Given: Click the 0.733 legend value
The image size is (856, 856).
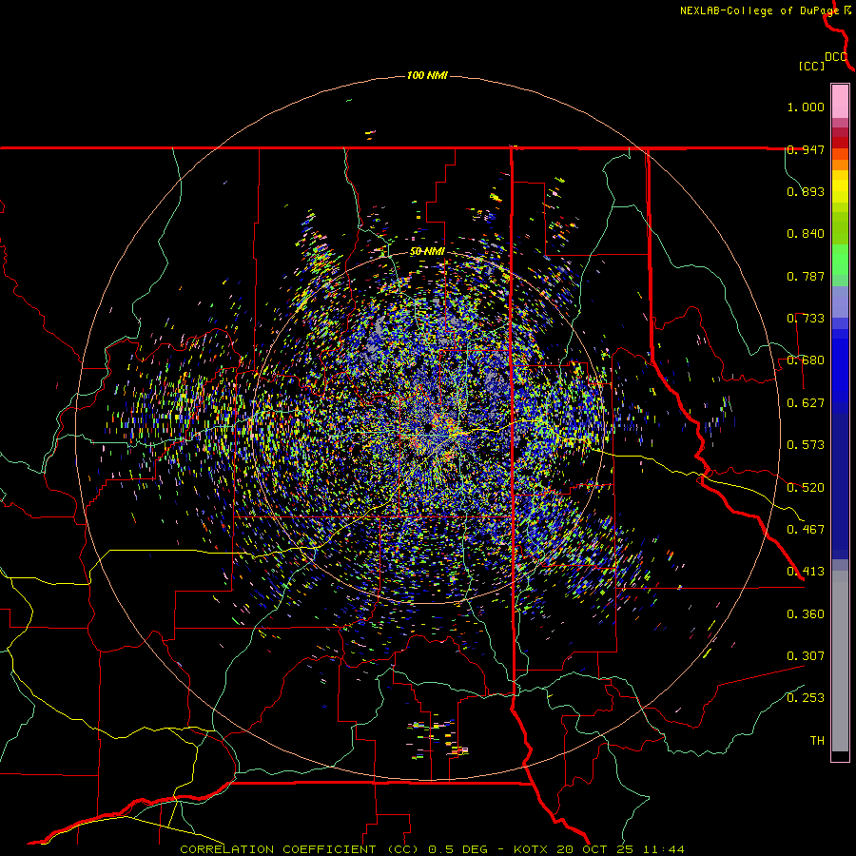Looking at the screenshot, I should point(806,319).
